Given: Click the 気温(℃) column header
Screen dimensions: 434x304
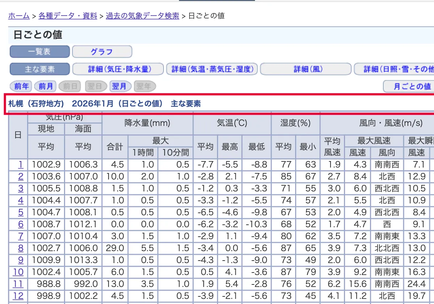Looking at the screenshot, I should [x=232, y=123].
